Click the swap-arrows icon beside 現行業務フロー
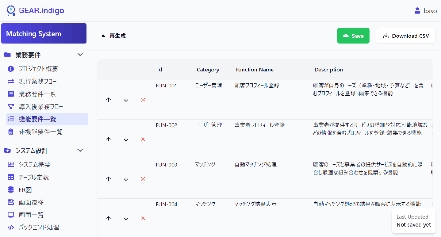The height and width of the screenshot is (237, 441). [11, 81]
